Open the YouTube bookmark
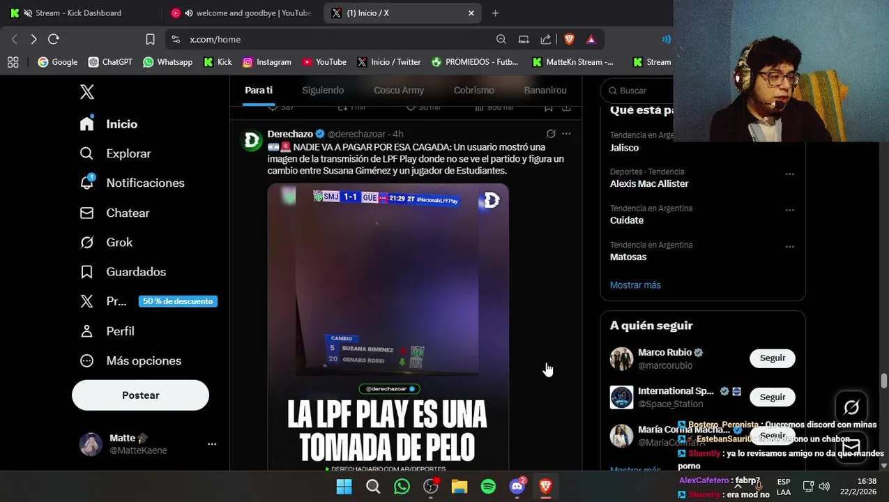Screen dimensions: 889x502 click(324, 62)
